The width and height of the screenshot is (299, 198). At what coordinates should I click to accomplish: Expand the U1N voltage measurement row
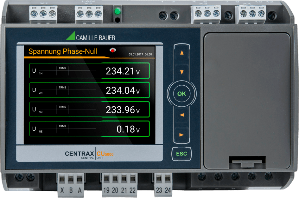[x=89, y=70]
